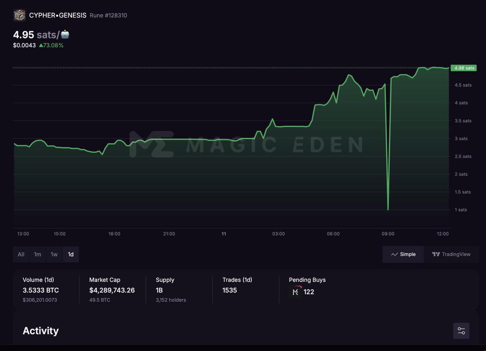Click the 03:00 time axis label
This screenshot has width=486, height=351.
[278, 234]
